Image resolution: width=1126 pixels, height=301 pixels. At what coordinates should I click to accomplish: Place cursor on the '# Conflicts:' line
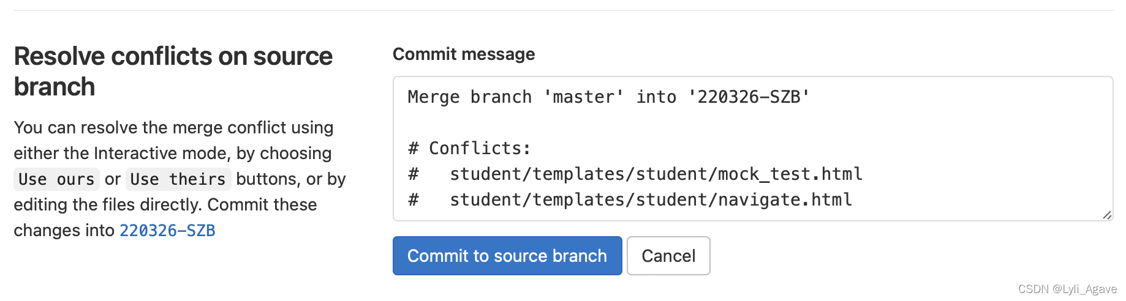click(469, 149)
